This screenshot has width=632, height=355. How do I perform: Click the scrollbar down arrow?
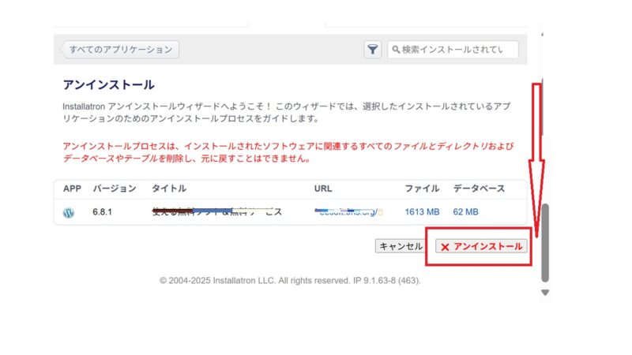pyautogui.click(x=544, y=293)
